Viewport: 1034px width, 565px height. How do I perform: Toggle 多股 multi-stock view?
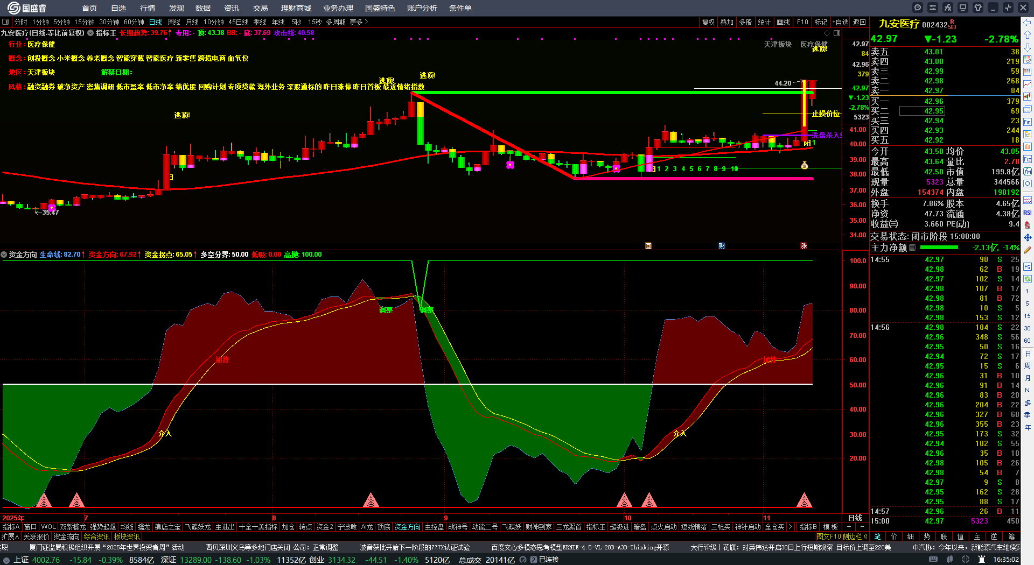click(x=745, y=22)
